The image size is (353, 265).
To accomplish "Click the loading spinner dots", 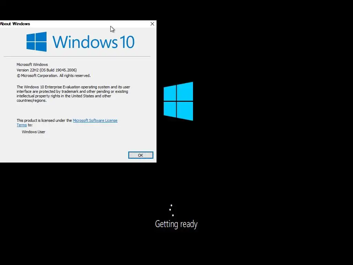I will click(172, 210).
